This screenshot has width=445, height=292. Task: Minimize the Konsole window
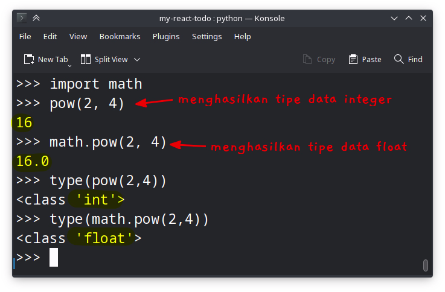point(394,19)
